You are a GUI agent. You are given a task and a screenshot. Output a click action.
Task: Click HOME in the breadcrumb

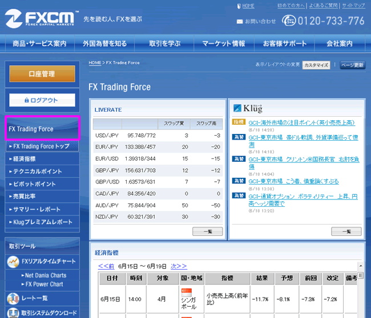pyautogui.click(x=95, y=63)
